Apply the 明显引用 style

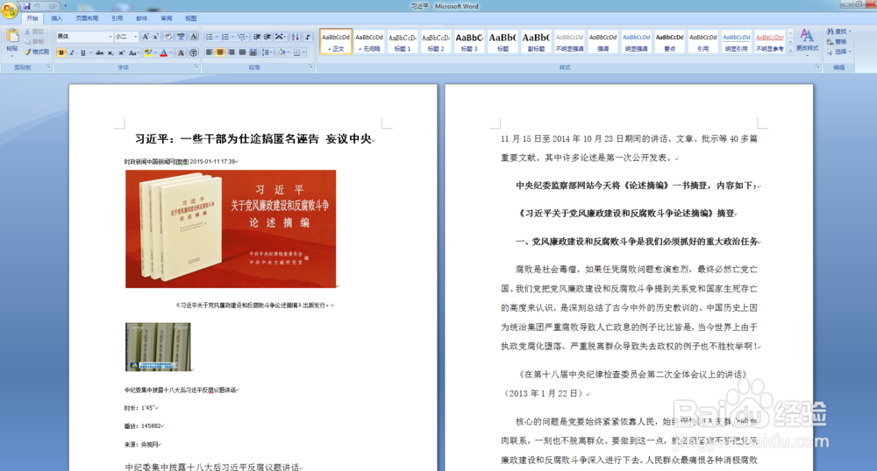pyautogui.click(x=736, y=42)
